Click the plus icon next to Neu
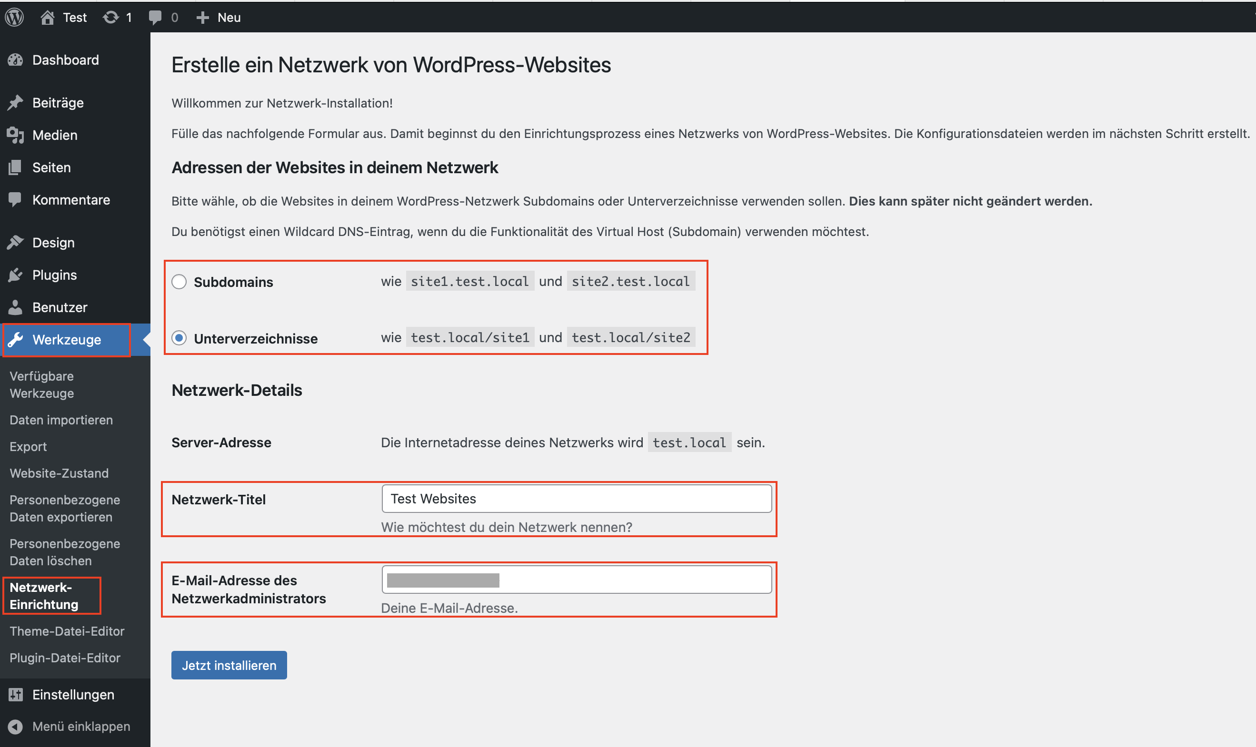 202,18
